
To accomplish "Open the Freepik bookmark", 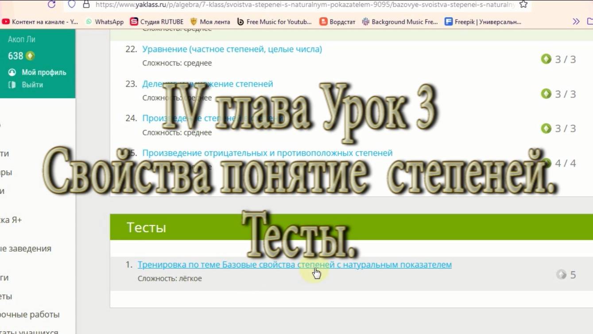I will [483, 21].
